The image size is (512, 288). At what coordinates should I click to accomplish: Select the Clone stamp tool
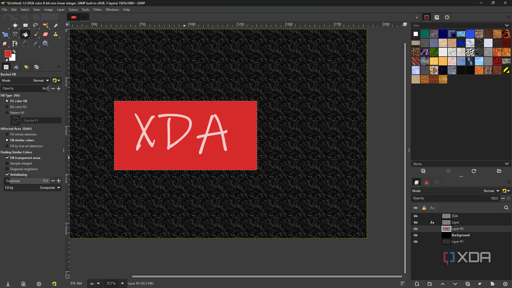56,34
